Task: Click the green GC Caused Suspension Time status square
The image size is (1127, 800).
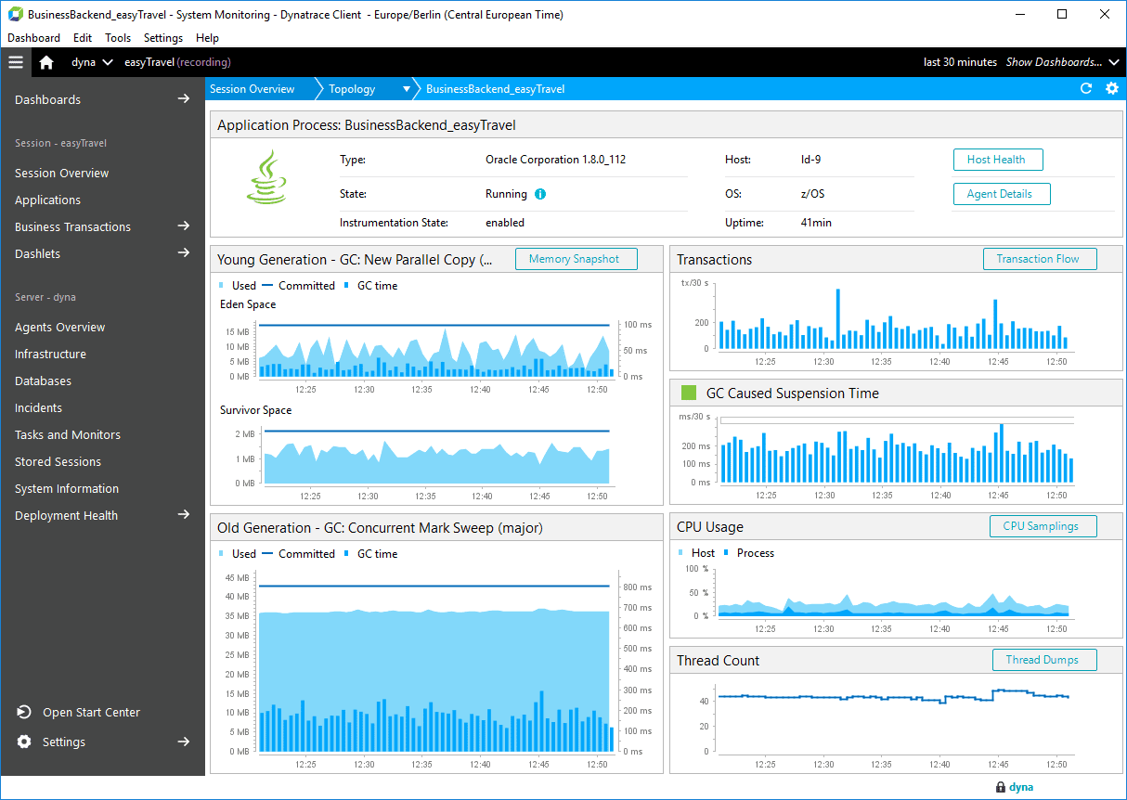Action: [x=688, y=393]
